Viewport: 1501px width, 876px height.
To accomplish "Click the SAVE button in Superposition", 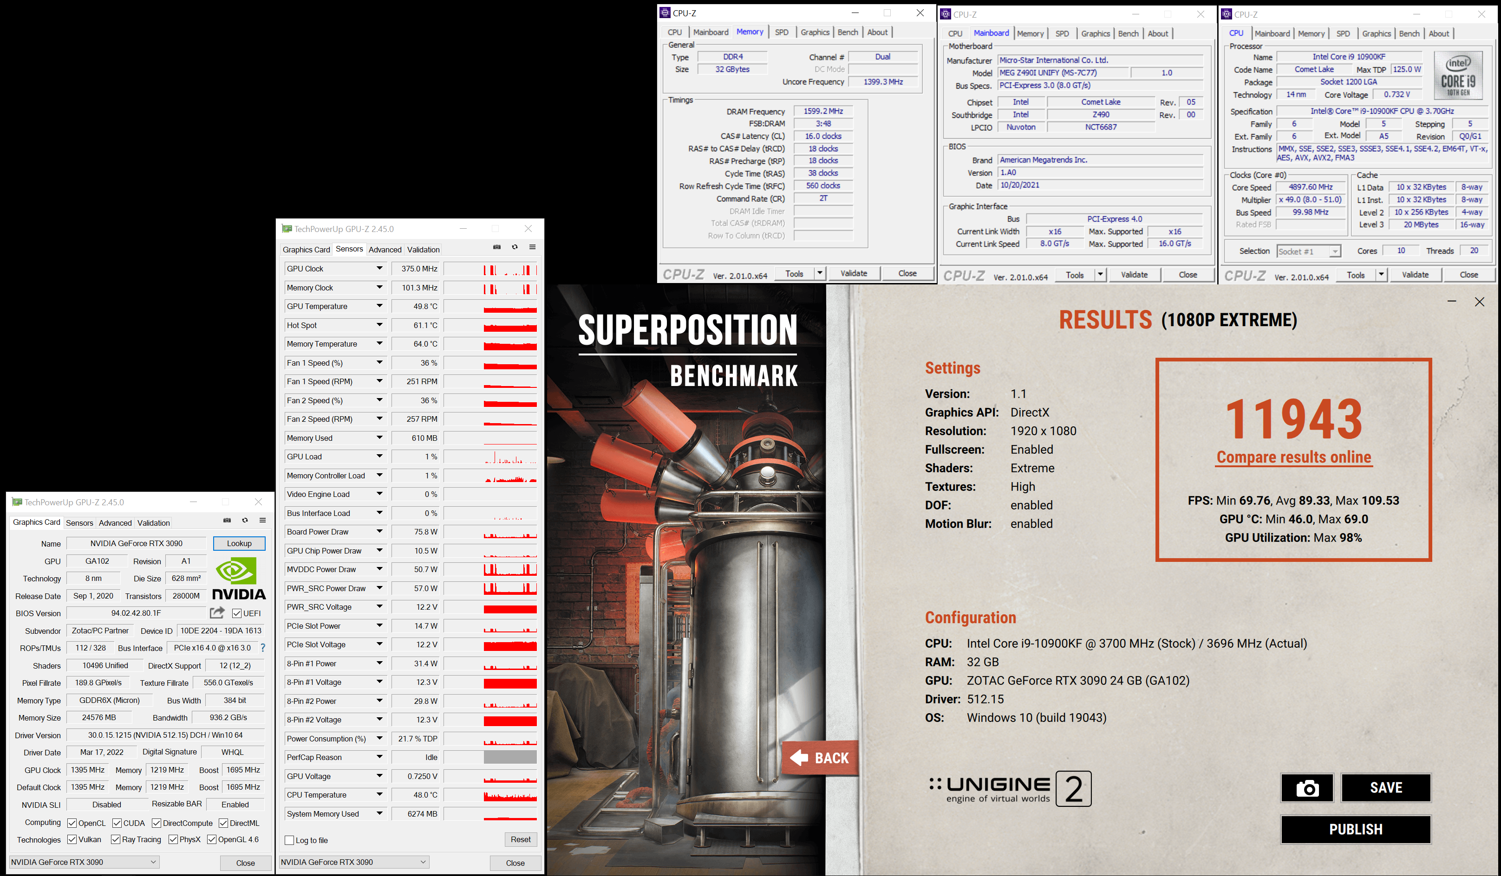I will pos(1385,788).
